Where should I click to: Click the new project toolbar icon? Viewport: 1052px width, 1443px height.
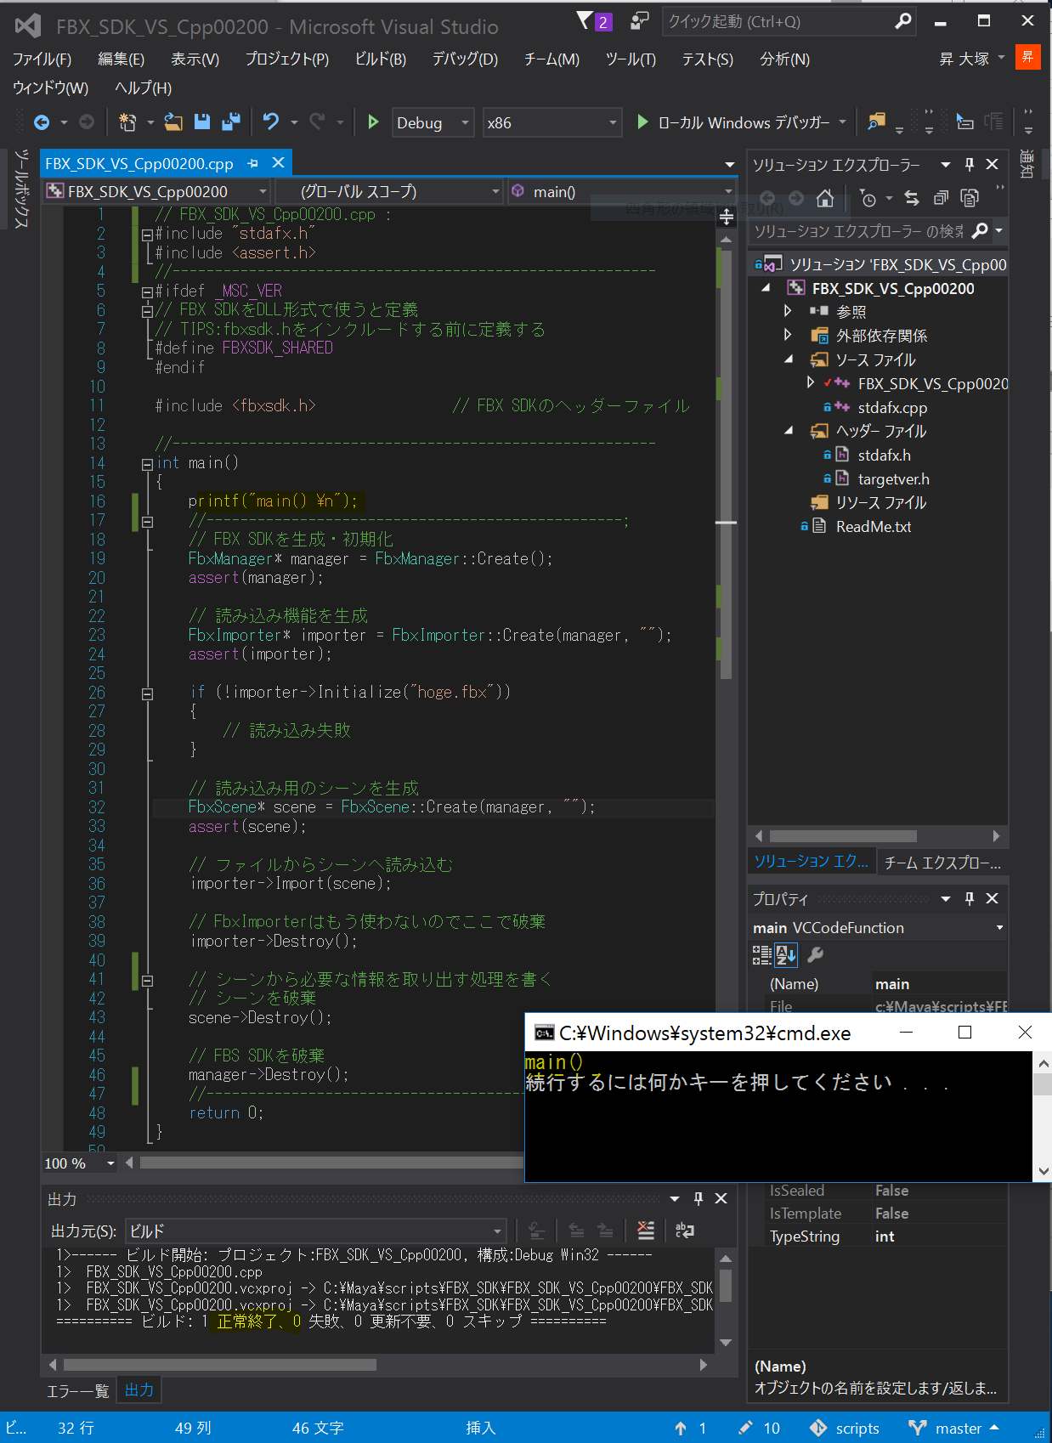tap(127, 122)
